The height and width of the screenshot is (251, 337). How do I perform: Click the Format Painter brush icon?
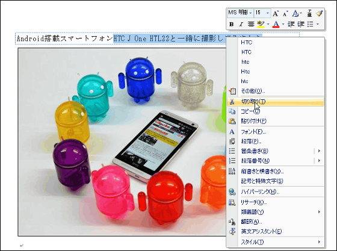tap(320, 13)
